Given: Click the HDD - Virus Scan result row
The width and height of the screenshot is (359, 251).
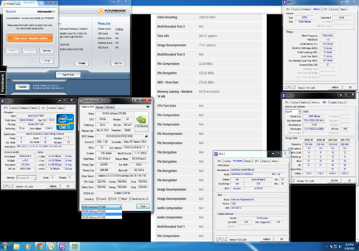Looking at the screenshot, I should 209,82.
